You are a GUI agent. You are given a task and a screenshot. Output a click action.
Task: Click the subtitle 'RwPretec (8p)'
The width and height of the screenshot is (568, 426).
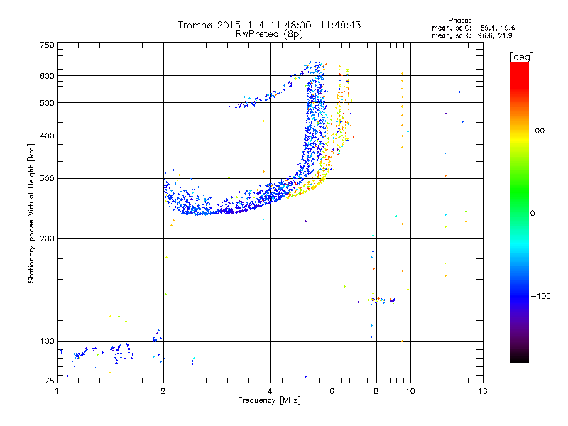tap(269, 34)
